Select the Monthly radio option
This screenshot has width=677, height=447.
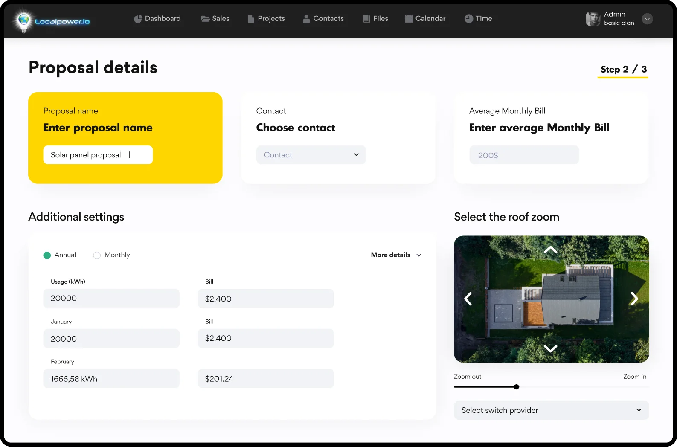point(97,255)
